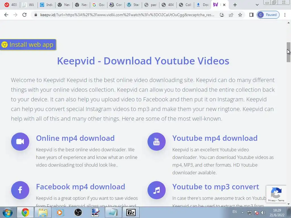Open the media player taskbar icon

60,212
